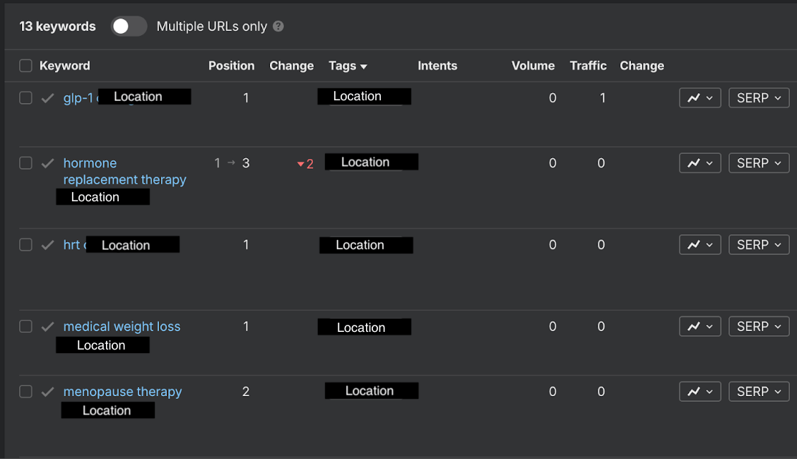Open the SERP dropdown for the hrt row
This screenshot has width=797, height=459.
(x=759, y=245)
